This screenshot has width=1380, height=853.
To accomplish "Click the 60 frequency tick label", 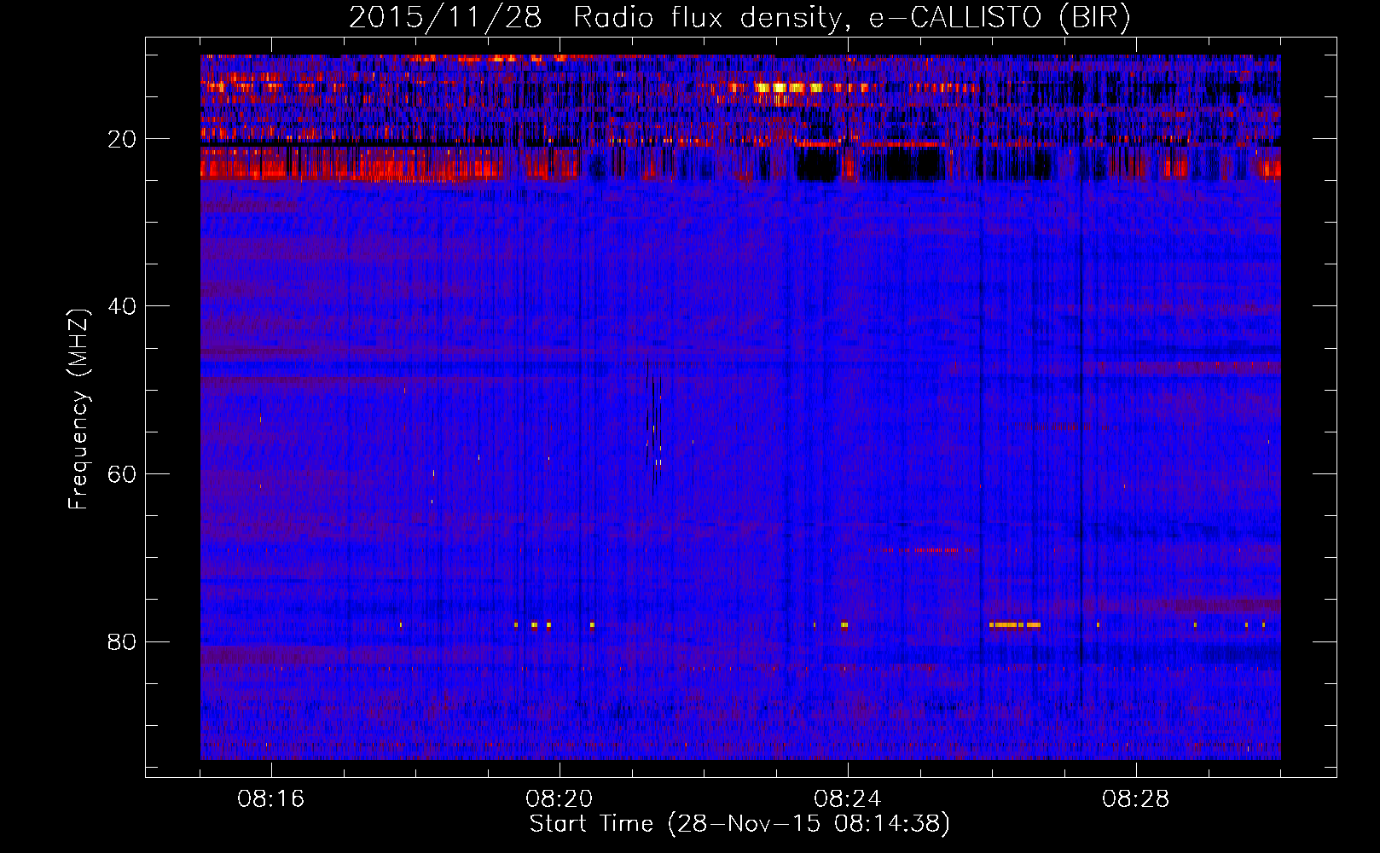I will (x=123, y=474).
